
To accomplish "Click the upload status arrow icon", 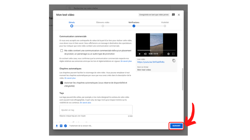I will click(57, 126).
